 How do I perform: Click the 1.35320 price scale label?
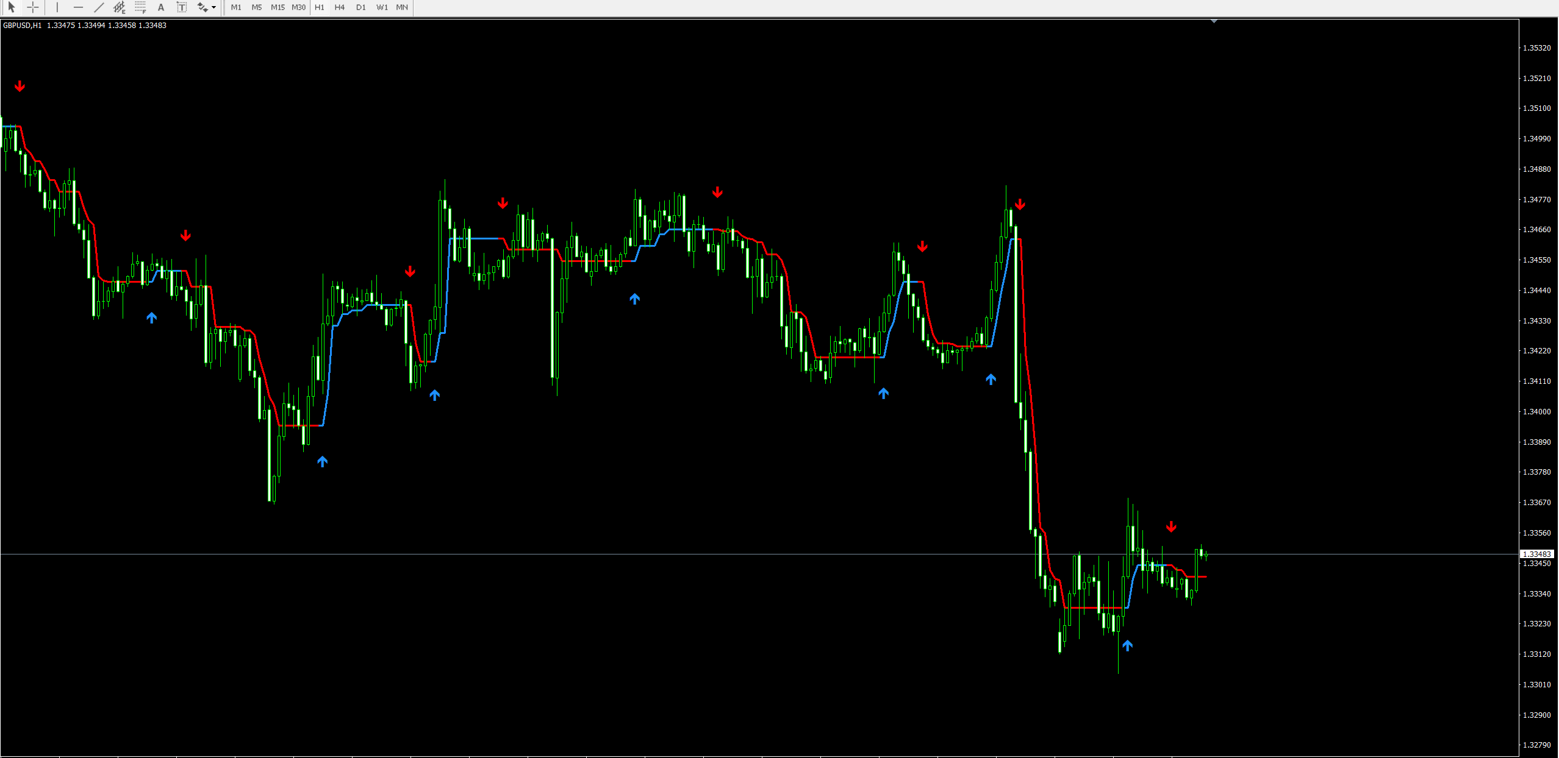[1536, 48]
